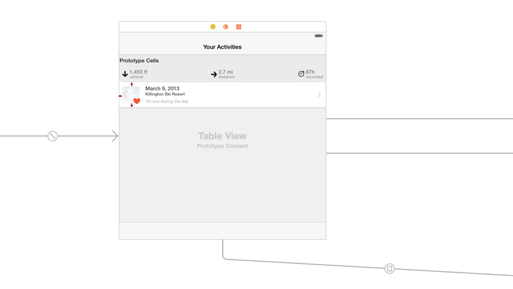This screenshot has height=289, width=513.
Task: Click the Prototype Cells header label
Action: (139, 61)
